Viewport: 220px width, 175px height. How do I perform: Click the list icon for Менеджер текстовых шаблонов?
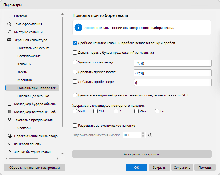(9, 112)
